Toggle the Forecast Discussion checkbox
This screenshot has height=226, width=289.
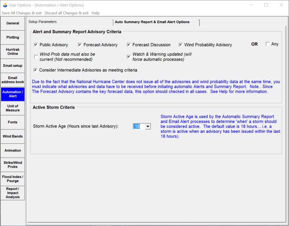pos(129,45)
